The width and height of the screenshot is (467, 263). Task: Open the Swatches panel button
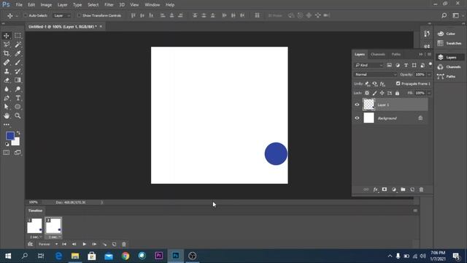[450, 43]
